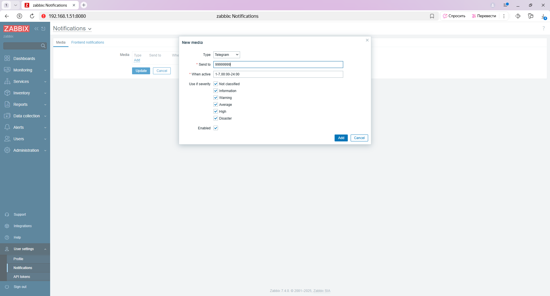Click the Reports chart icon
The height and width of the screenshot is (296, 550).
(x=7, y=104)
